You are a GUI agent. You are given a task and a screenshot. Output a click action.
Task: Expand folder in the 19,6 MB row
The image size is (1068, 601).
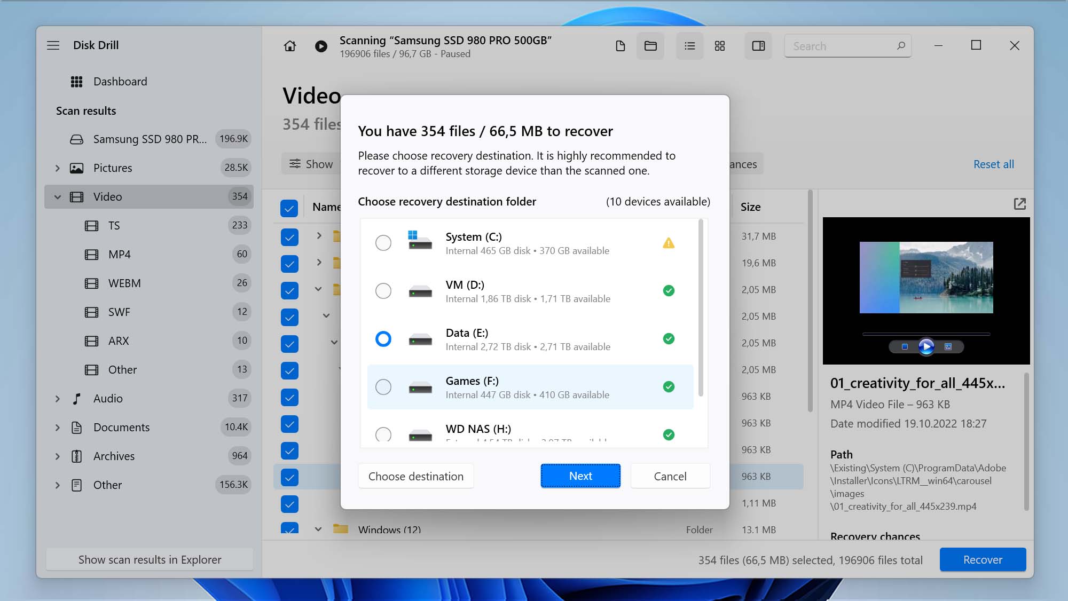click(x=319, y=262)
